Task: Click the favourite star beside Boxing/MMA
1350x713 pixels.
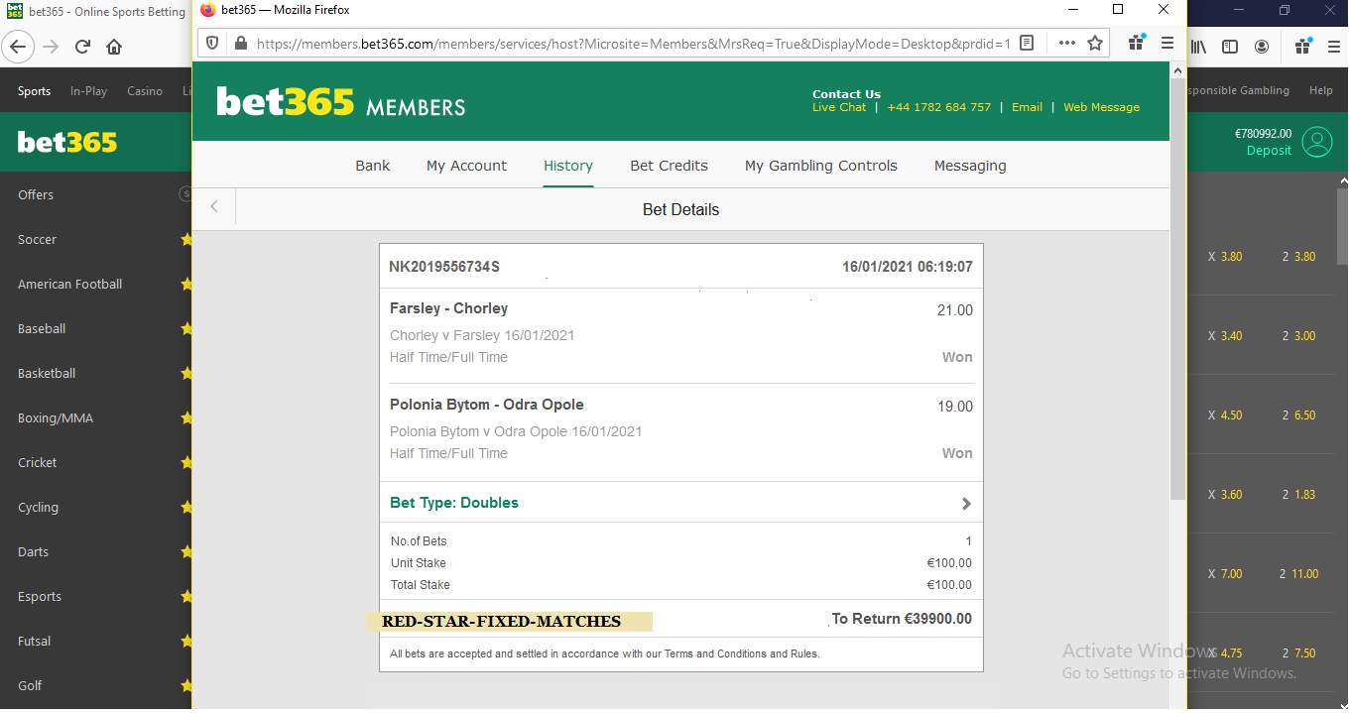Action: coord(185,417)
